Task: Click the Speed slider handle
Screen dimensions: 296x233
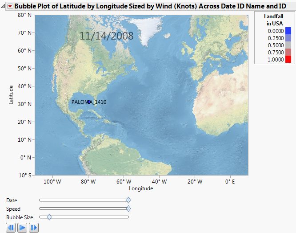Action: (x=128, y=208)
